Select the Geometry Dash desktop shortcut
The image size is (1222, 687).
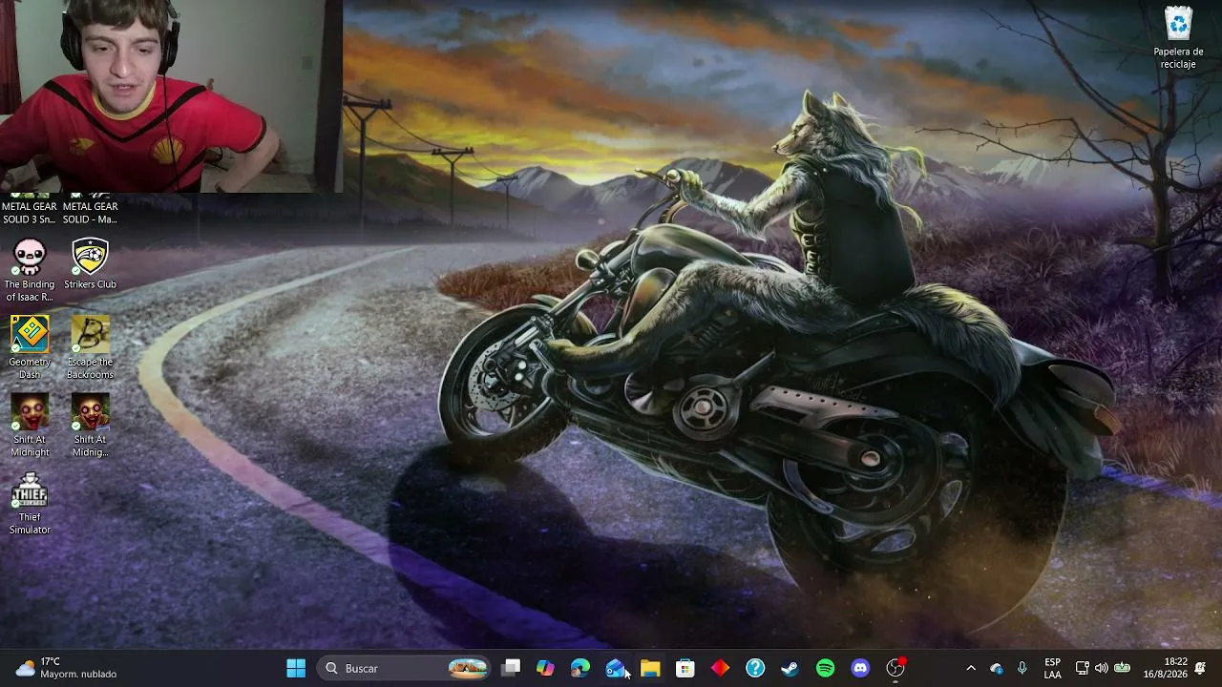(x=30, y=347)
